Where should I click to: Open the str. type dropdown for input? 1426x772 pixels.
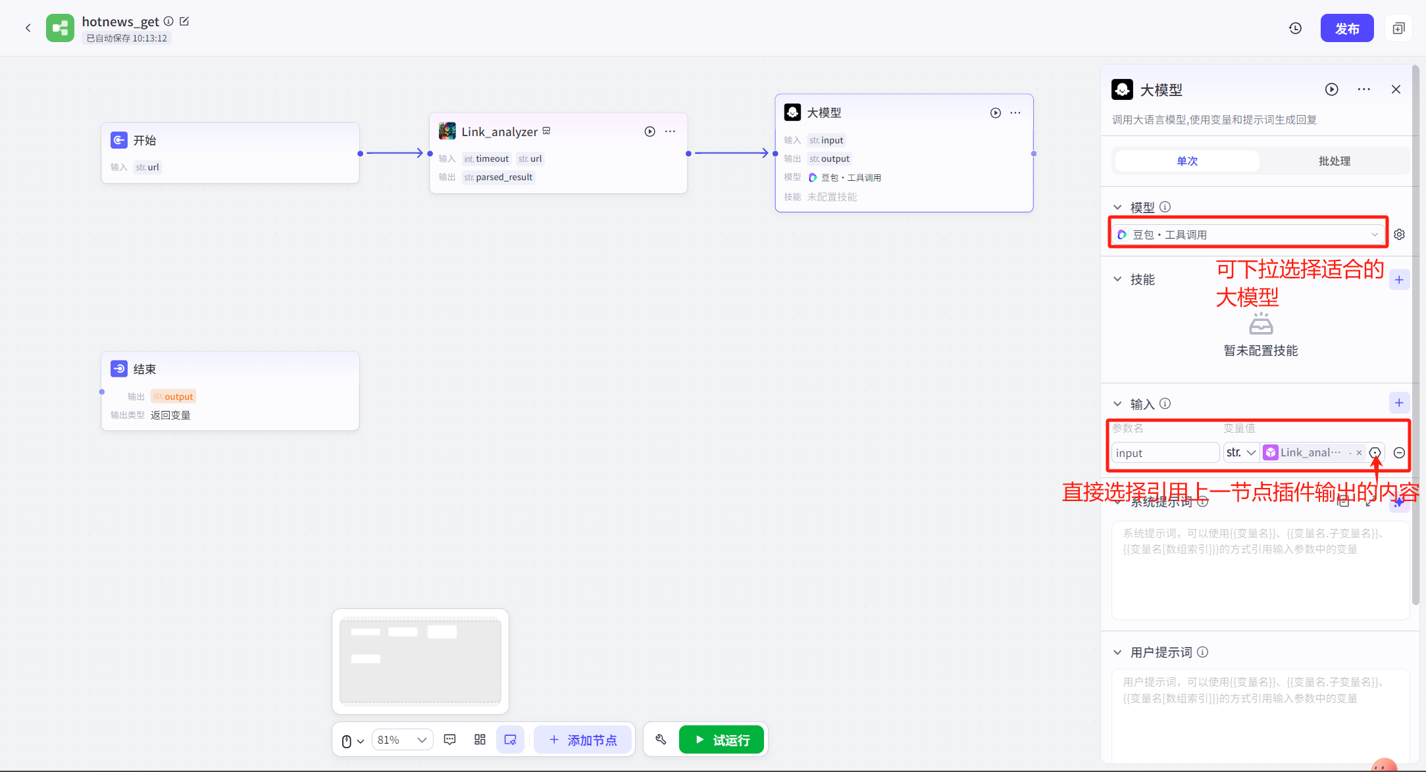point(1241,452)
